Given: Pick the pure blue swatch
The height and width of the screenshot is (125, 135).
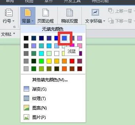Looking at the screenshot, I should point(56,38).
